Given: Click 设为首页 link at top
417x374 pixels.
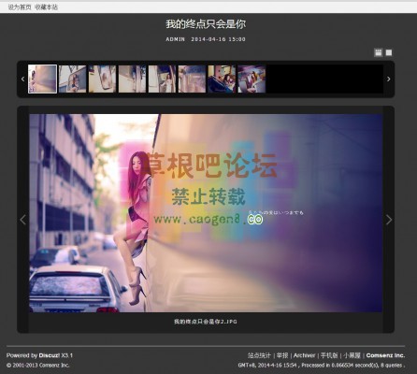Looking at the screenshot, I should click(x=20, y=7).
